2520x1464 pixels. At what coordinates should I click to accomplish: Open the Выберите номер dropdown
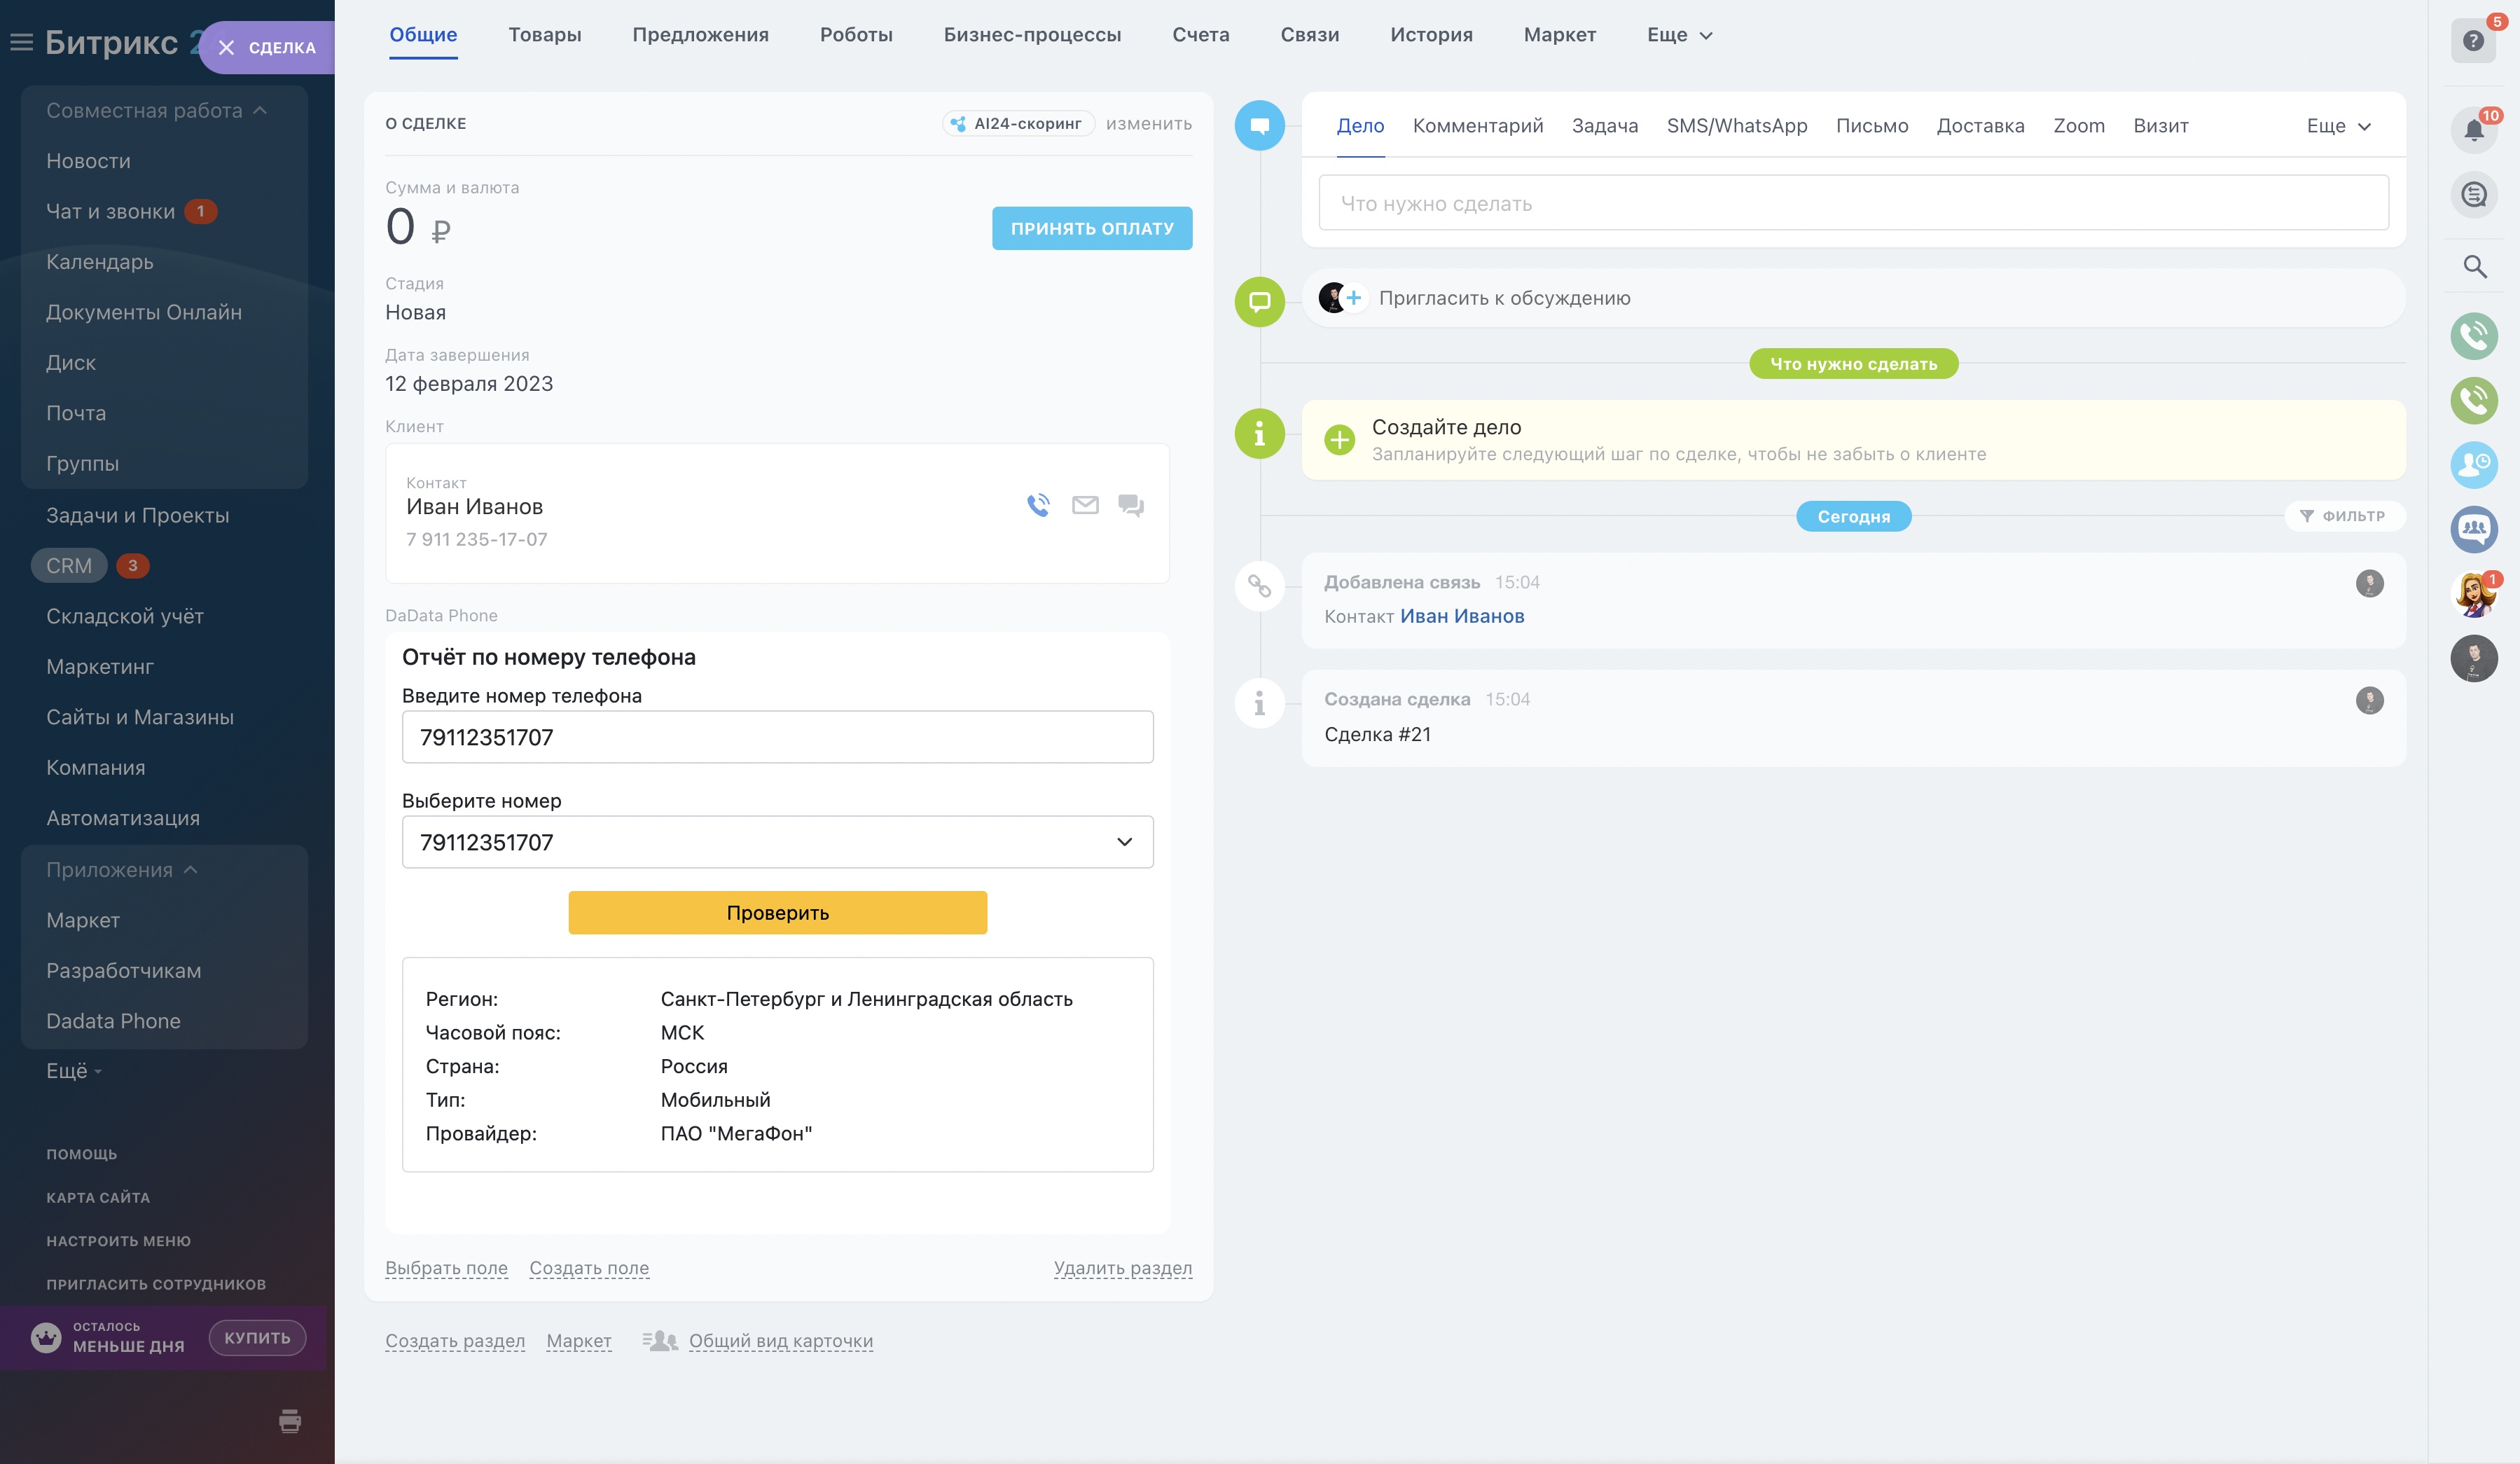[777, 842]
